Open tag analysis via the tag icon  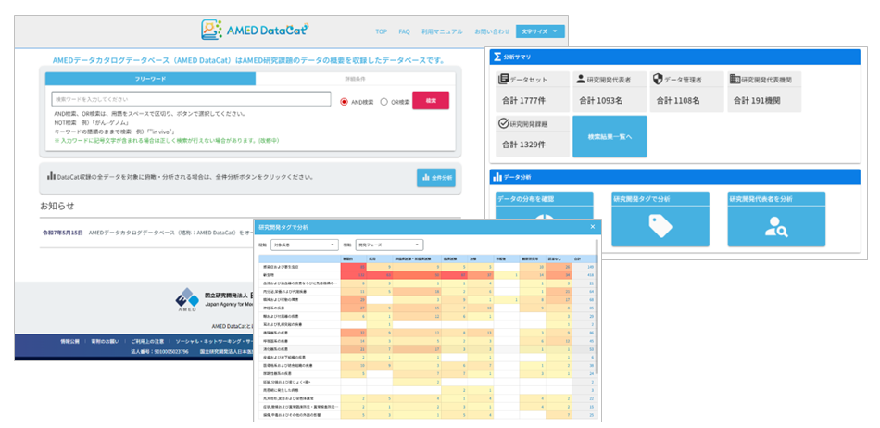tap(660, 226)
